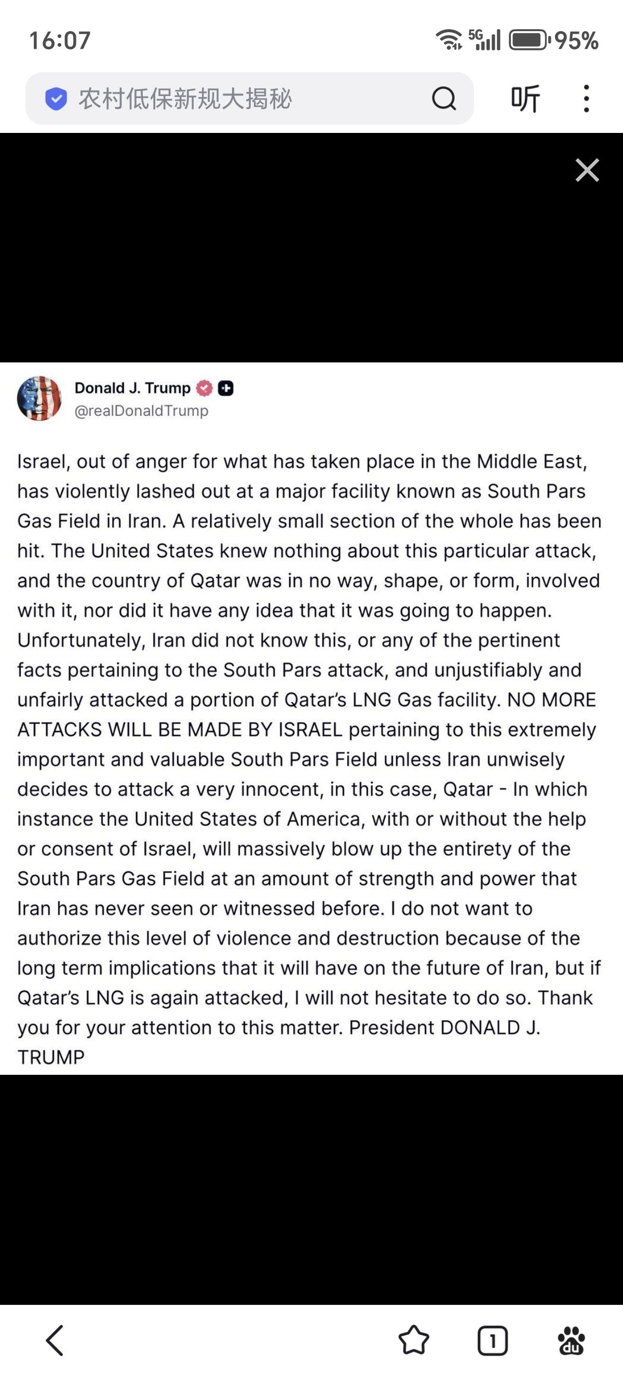
Task: Click the magnifier search icon
Action: click(443, 98)
